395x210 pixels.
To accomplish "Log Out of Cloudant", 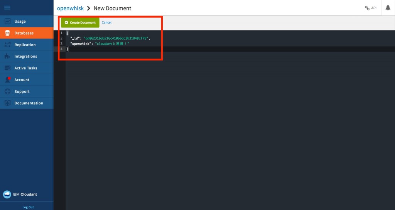I will coord(28,207).
